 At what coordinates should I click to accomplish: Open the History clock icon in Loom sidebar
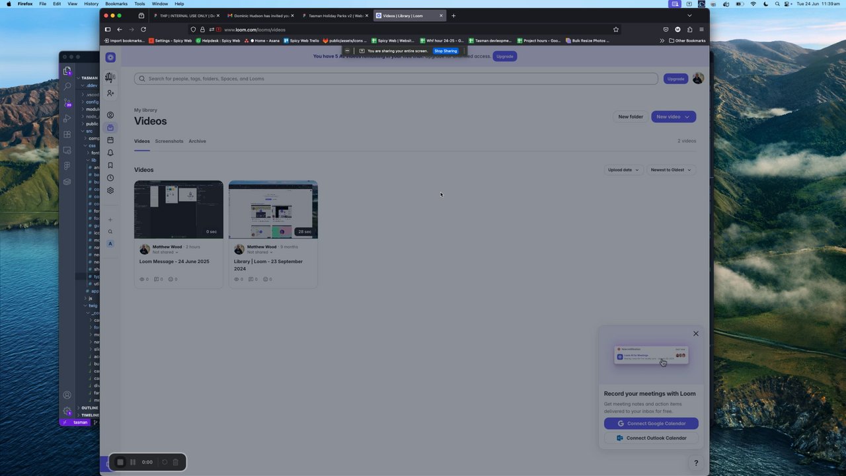pos(110,178)
